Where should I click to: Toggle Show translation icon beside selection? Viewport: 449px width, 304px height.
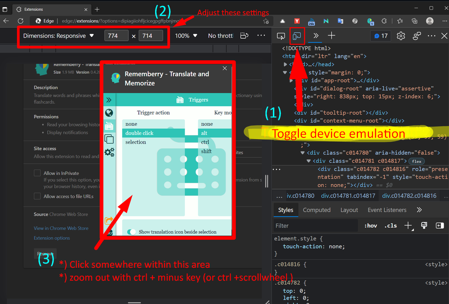click(x=131, y=232)
